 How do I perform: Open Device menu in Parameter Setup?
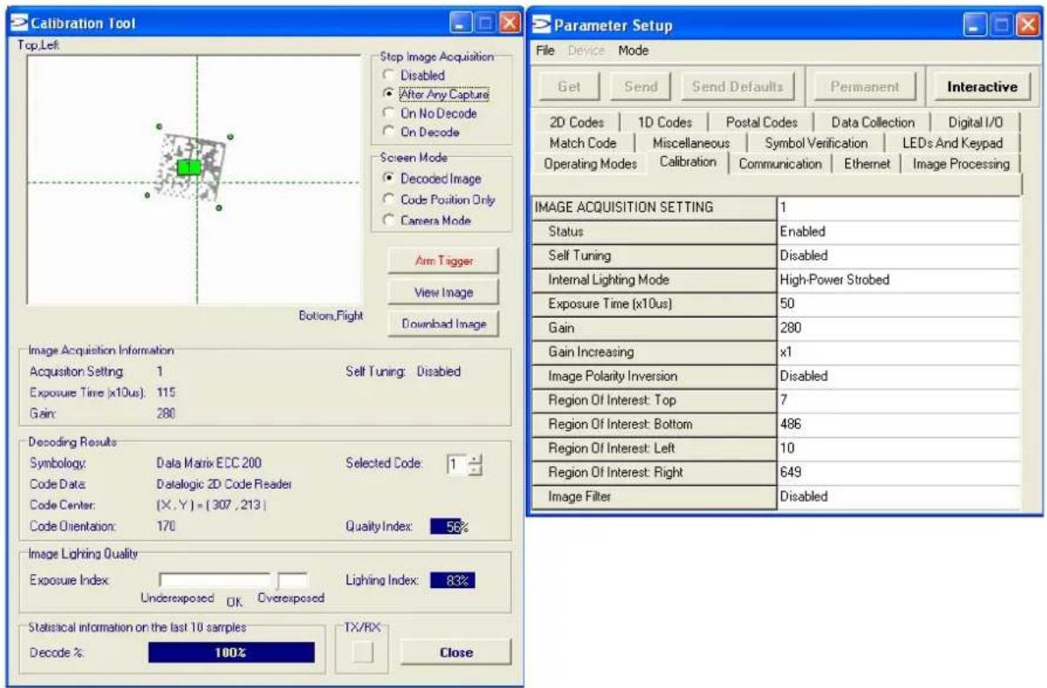point(586,51)
